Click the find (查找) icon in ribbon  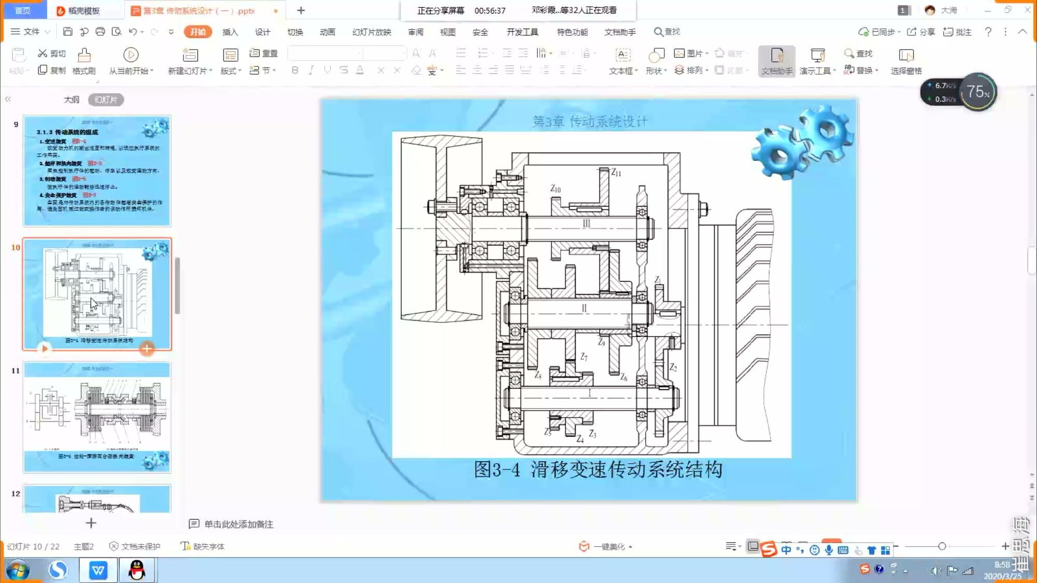pos(858,53)
